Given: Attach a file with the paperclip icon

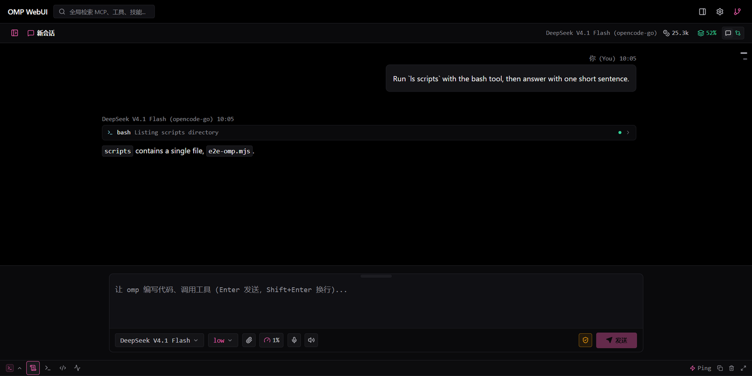Looking at the screenshot, I should point(249,340).
